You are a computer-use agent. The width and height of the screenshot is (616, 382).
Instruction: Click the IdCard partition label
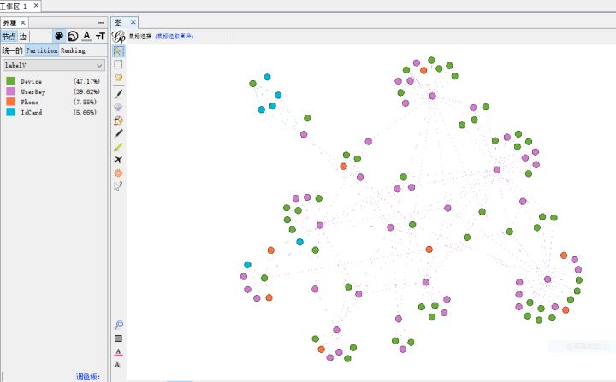(31, 112)
